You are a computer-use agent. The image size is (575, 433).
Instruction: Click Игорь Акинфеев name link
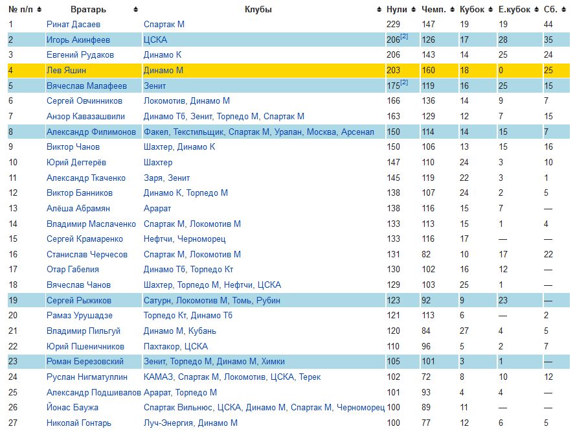pyautogui.click(x=78, y=40)
